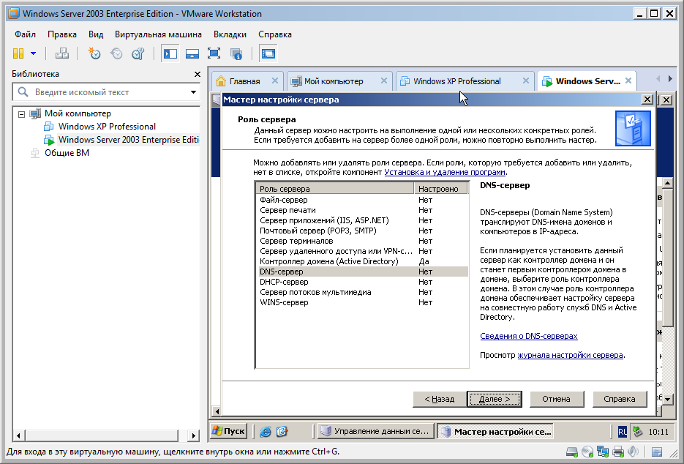Toggle the thumbnail bar view
This screenshot has height=464, width=684.
[x=192, y=53]
